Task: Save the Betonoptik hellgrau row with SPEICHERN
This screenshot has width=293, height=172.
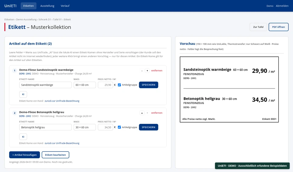Action: 149,127
